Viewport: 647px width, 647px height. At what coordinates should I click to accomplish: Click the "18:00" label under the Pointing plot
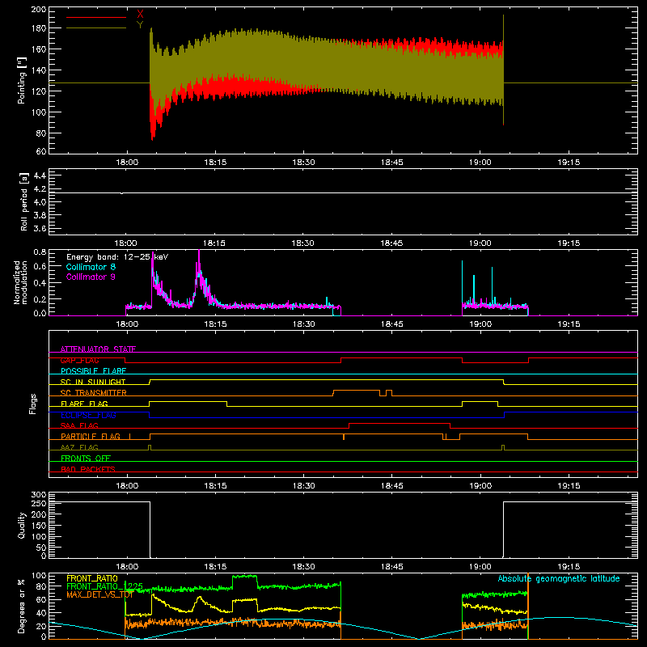point(127,163)
